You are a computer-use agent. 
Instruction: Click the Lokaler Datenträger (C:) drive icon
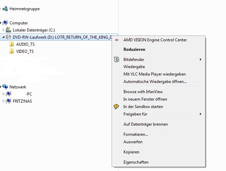(x=8, y=30)
